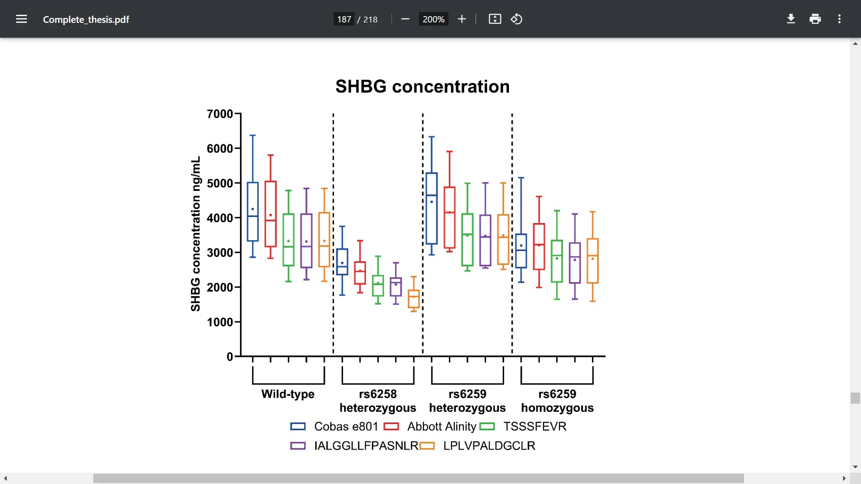Click the TSSSFEVR green legend swatch
This screenshot has height=484, width=861.
(x=487, y=427)
